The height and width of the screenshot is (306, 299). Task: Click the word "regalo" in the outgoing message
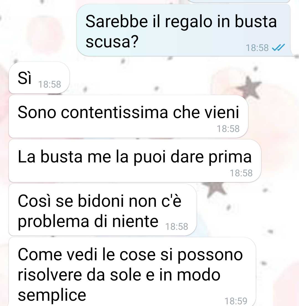189,22
